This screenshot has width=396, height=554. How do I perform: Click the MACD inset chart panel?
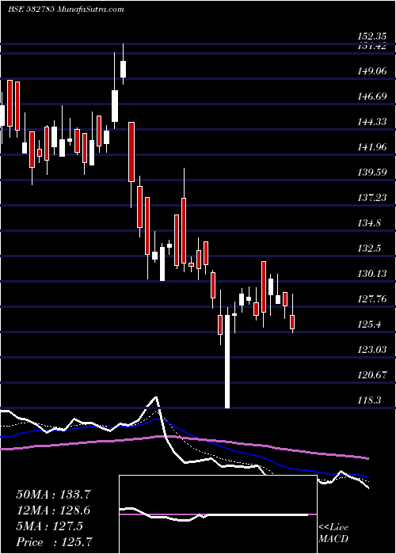(218, 514)
